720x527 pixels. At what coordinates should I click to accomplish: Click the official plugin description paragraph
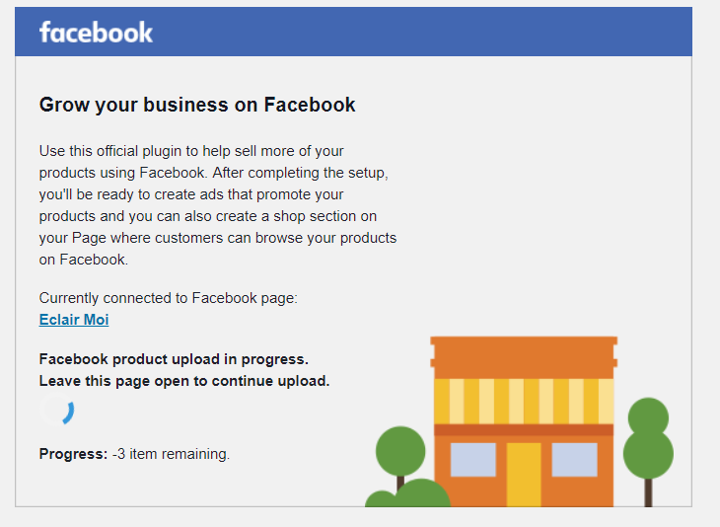point(218,205)
